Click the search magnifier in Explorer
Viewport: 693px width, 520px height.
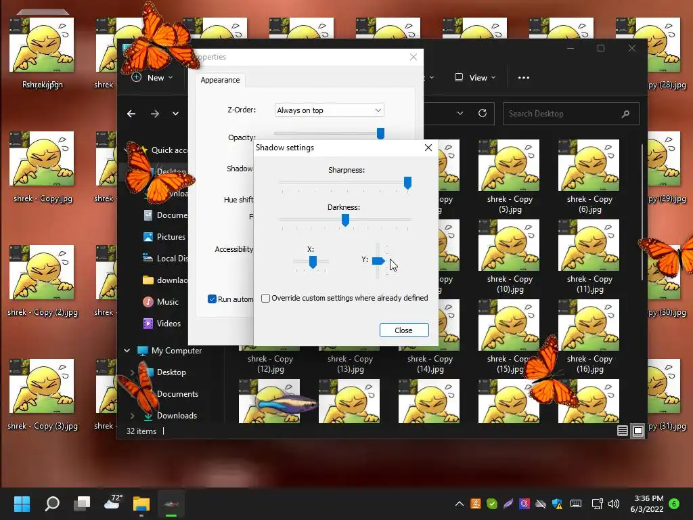625,114
